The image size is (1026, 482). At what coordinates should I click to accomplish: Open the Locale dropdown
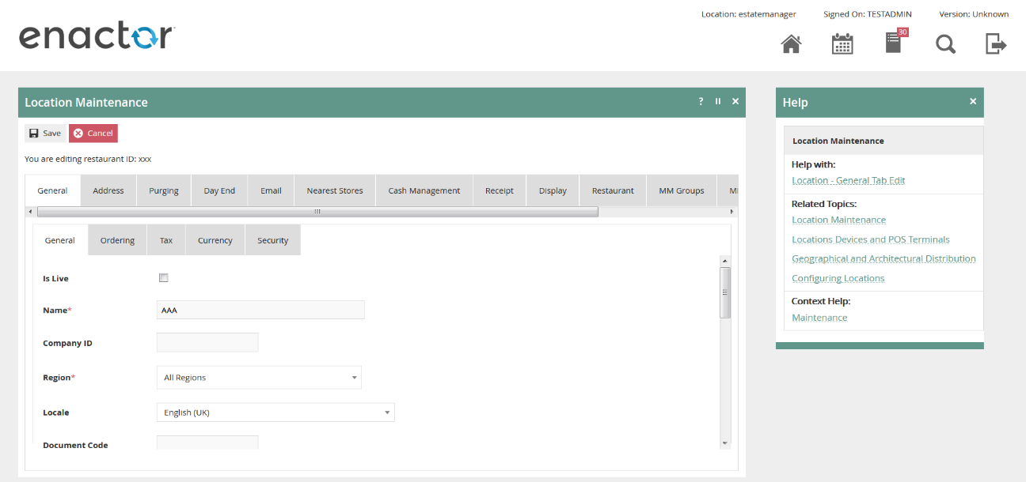pos(275,412)
